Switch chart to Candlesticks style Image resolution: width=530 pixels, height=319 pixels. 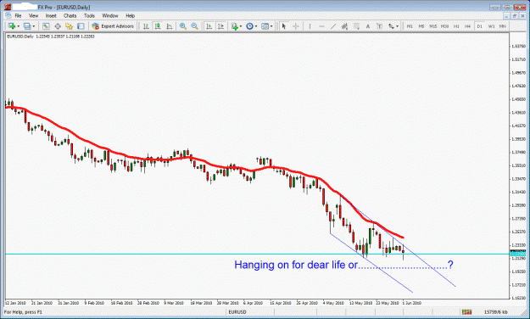click(x=158, y=26)
